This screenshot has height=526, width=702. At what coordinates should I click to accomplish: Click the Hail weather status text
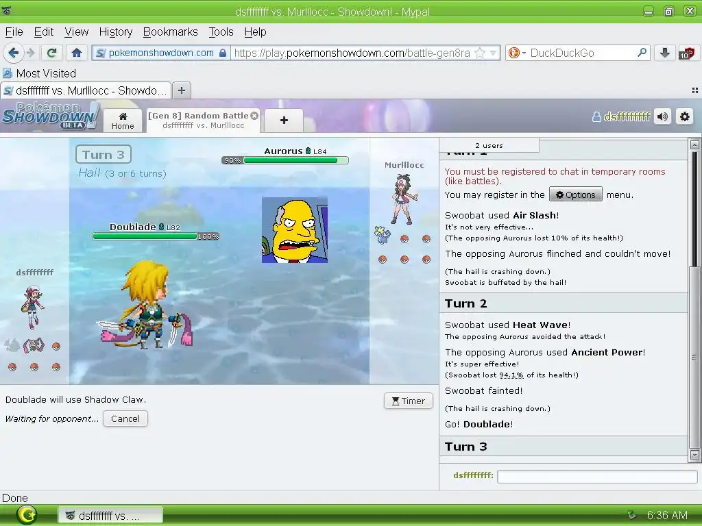[x=122, y=173]
